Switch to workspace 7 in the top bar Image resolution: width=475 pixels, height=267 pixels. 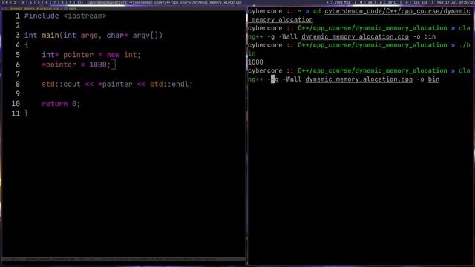(x=54, y=2)
